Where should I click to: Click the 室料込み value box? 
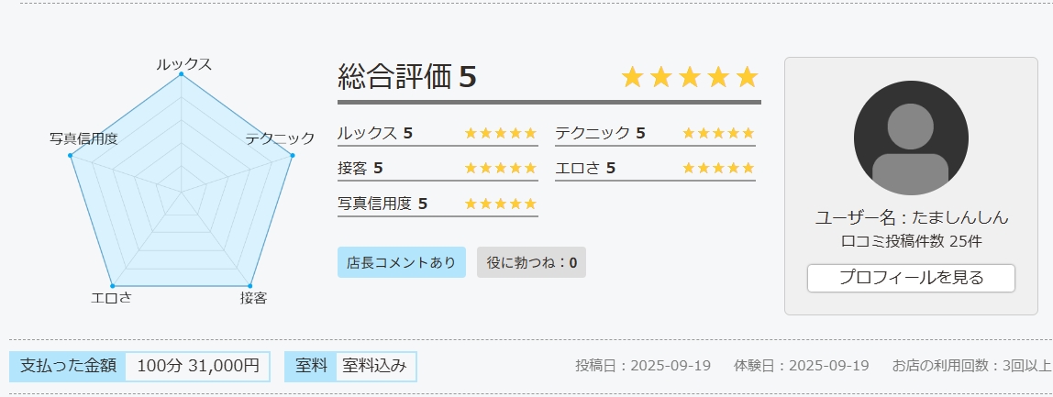(x=375, y=366)
